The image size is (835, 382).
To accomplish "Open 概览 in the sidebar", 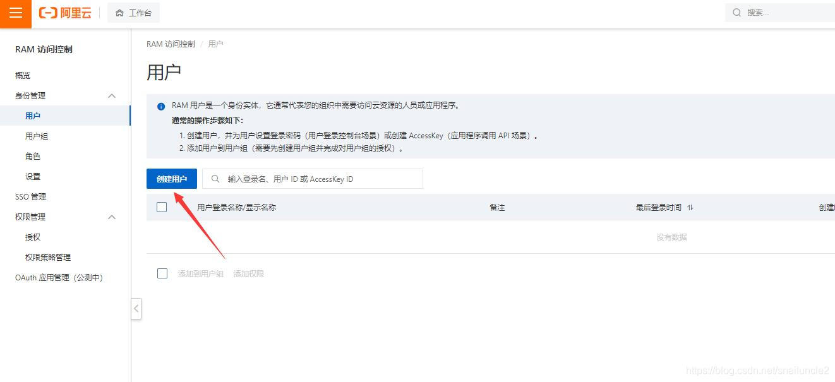I will click(23, 76).
